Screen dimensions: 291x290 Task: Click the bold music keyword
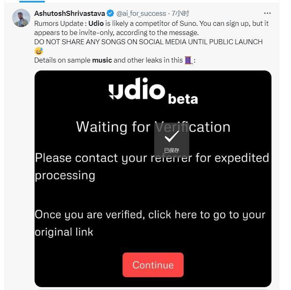coord(102,60)
